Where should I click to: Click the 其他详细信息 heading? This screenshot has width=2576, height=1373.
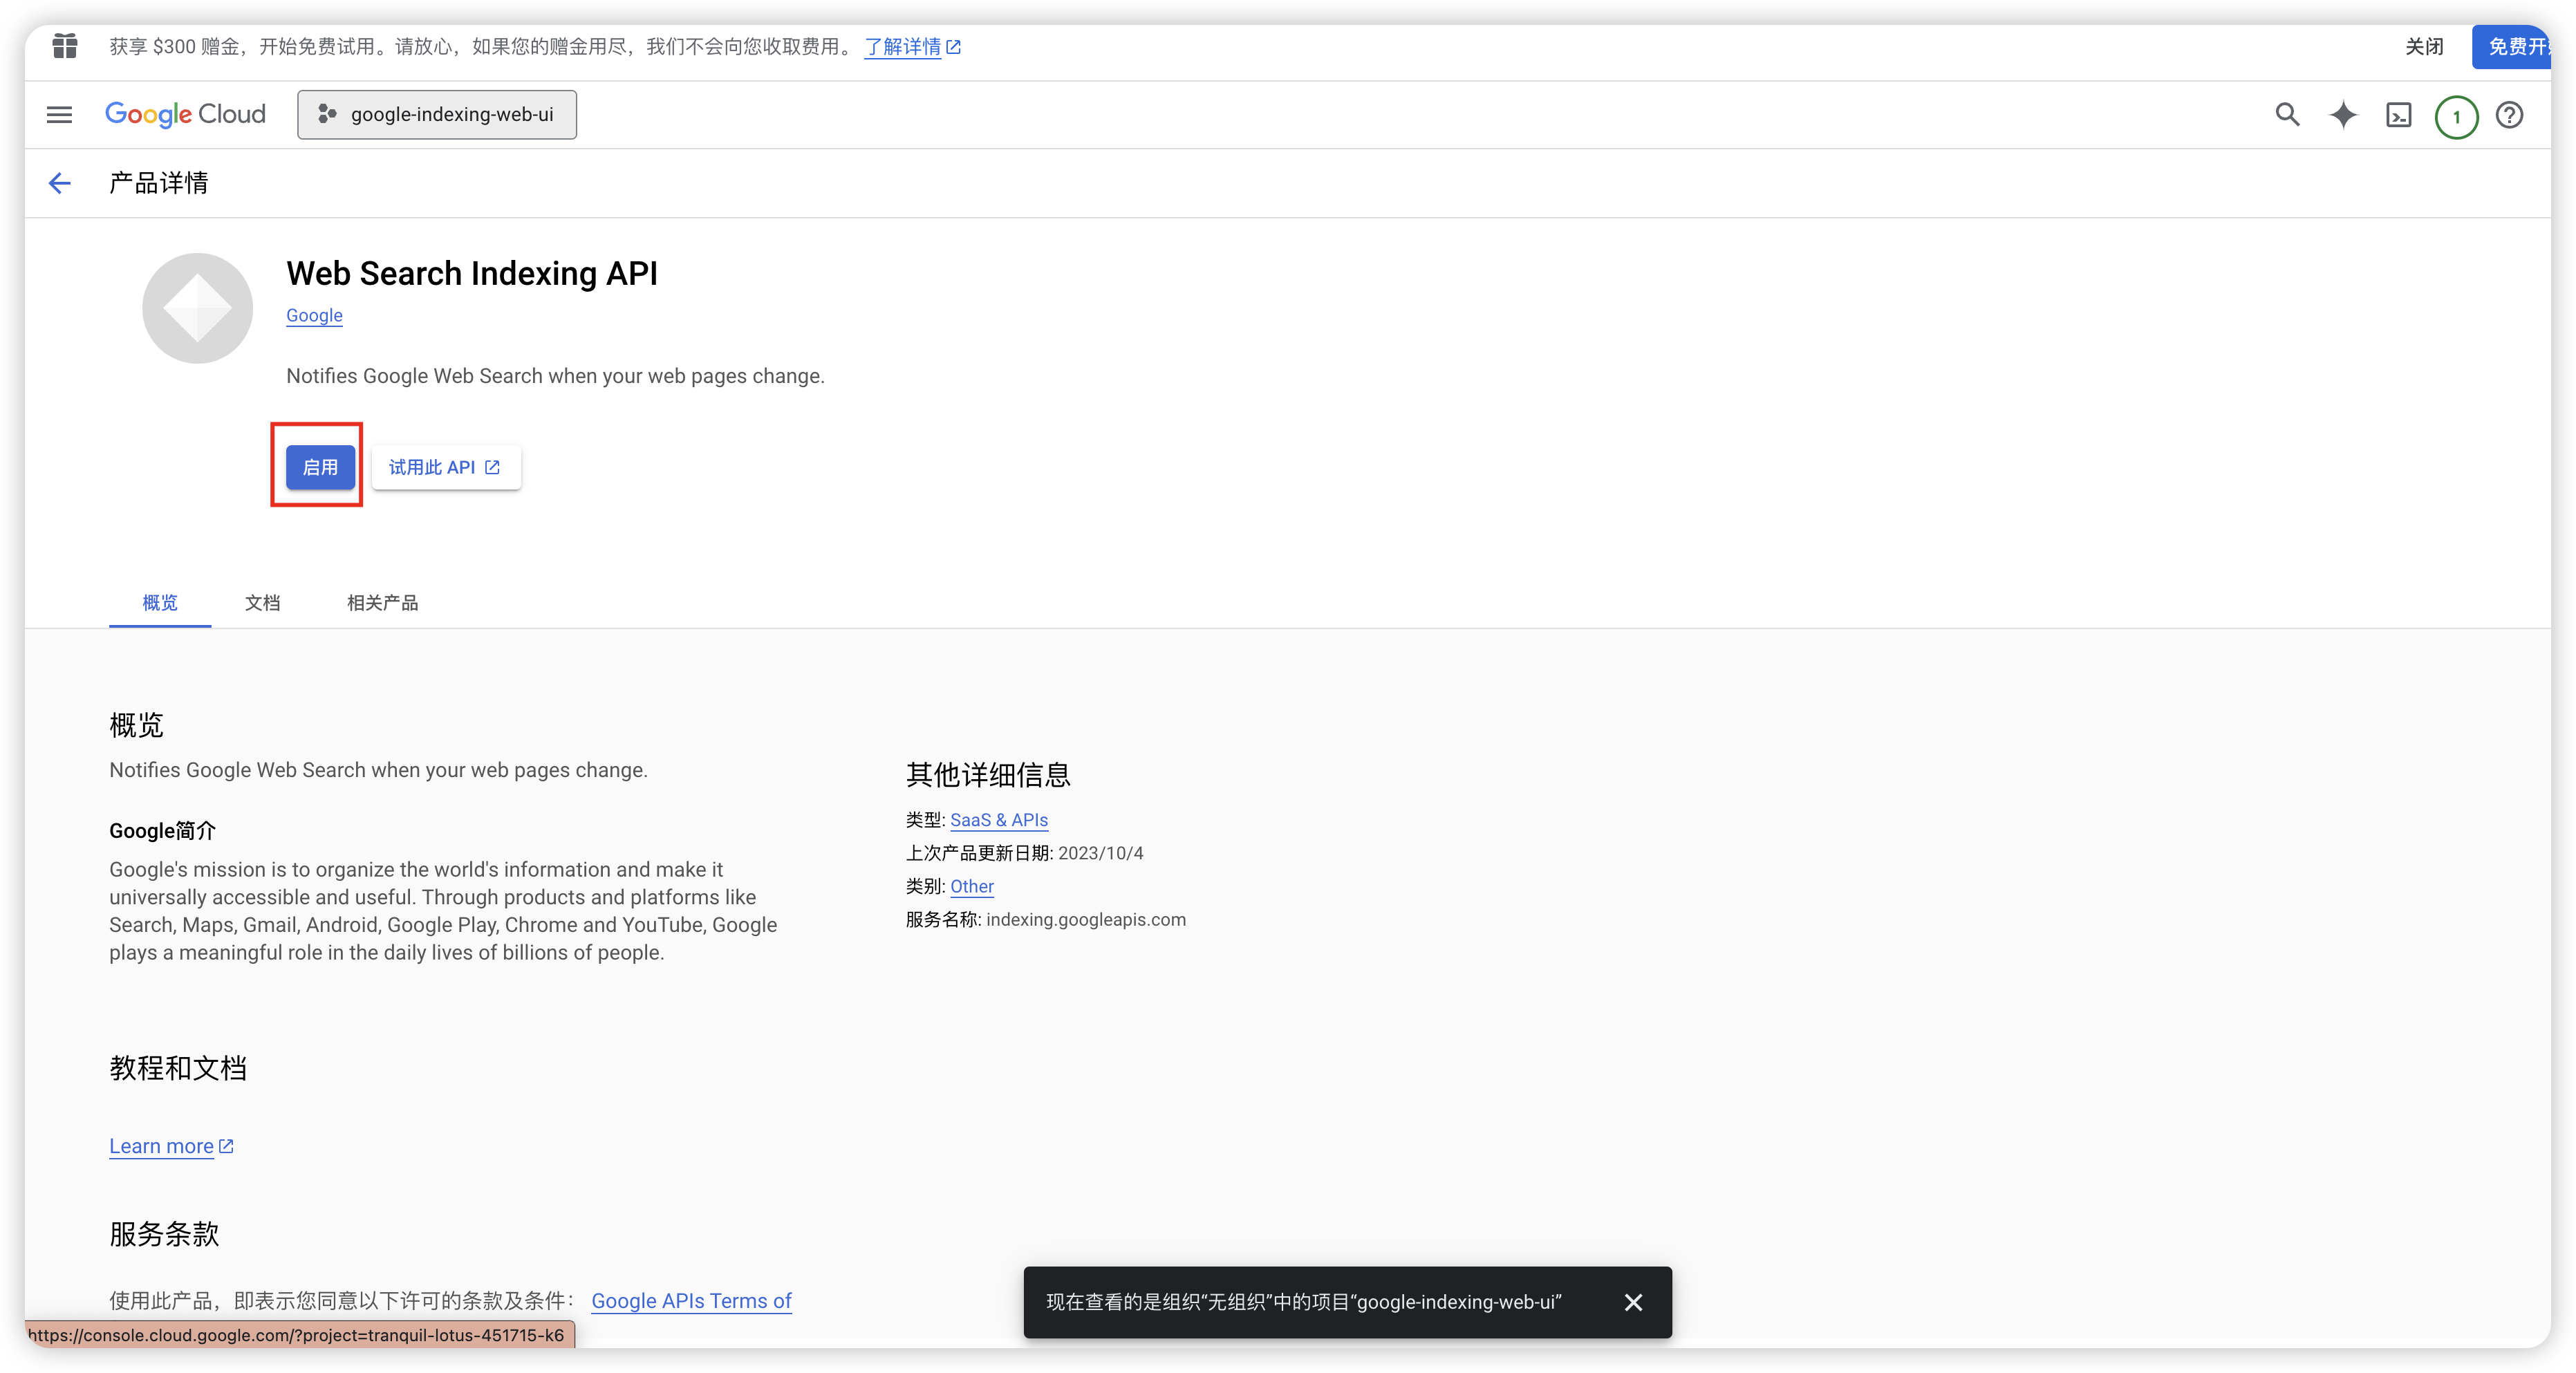(x=988, y=774)
